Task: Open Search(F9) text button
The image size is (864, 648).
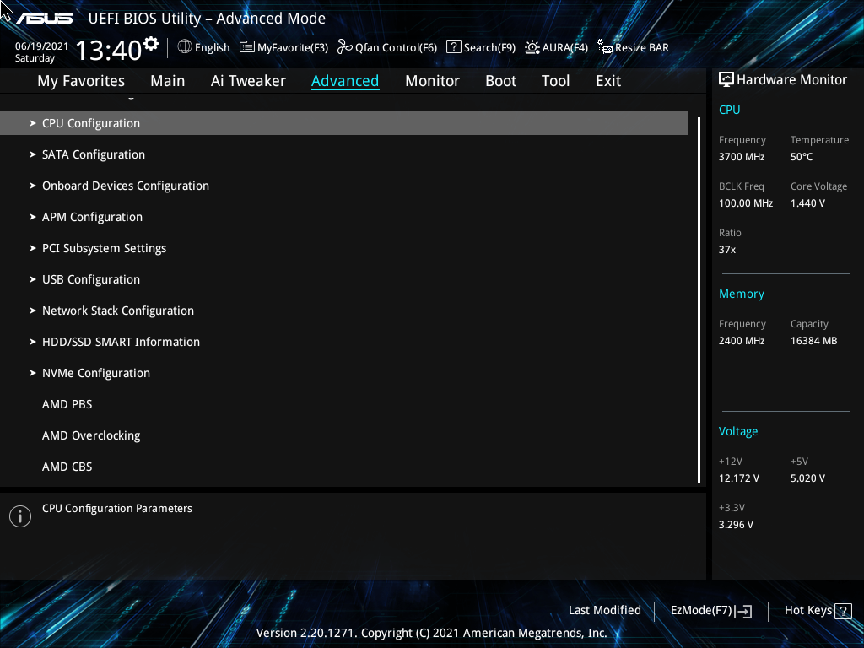Action: (489, 48)
